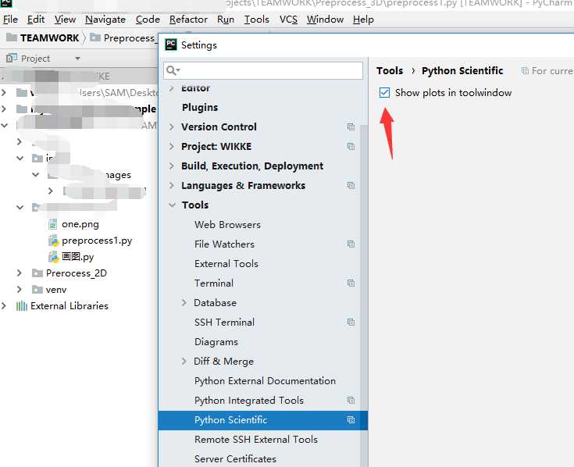Open the Help menu
Image resolution: width=574 pixels, height=467 pixels.
(363, 20)
